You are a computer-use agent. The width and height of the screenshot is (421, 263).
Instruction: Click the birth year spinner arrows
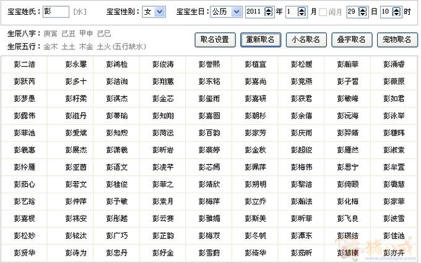pos(268,12)
